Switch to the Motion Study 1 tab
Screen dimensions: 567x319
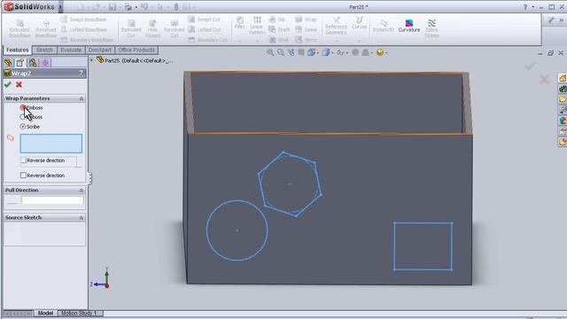[79, 313]
